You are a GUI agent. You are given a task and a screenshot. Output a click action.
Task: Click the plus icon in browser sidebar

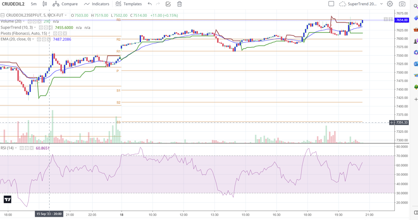coord(416,99)
